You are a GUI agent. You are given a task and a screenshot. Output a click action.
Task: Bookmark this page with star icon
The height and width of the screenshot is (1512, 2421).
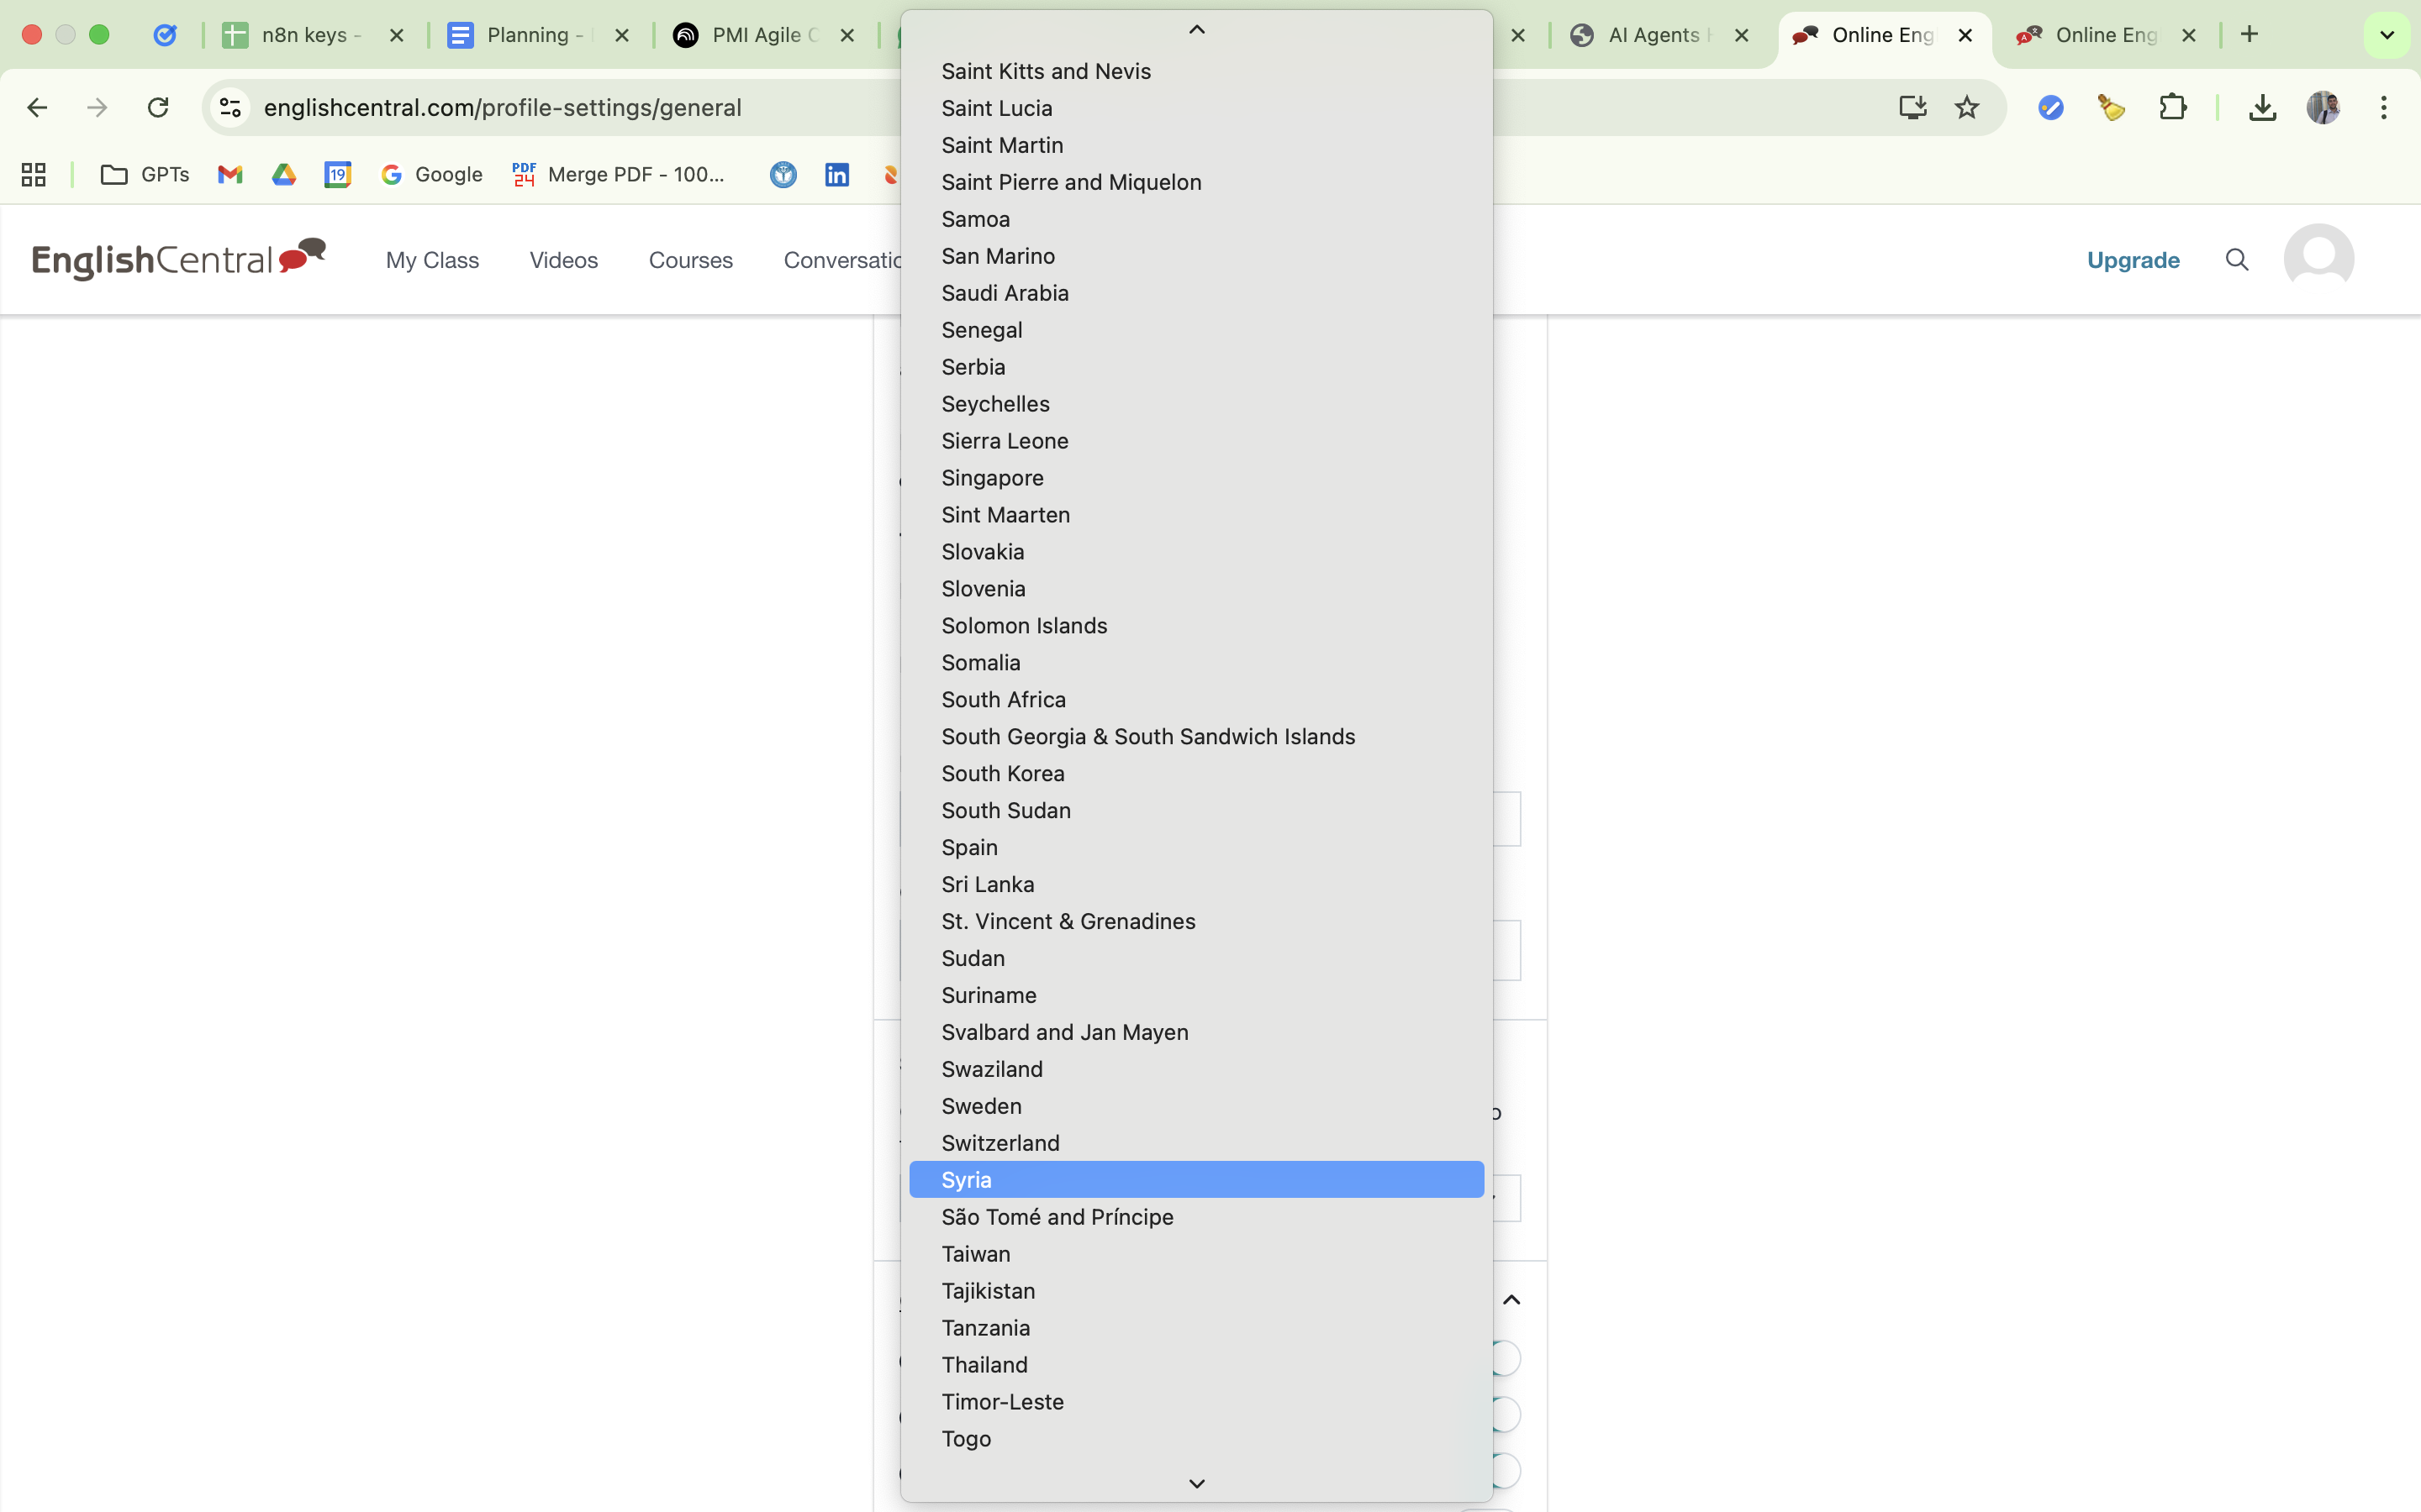coord(1967,108)
